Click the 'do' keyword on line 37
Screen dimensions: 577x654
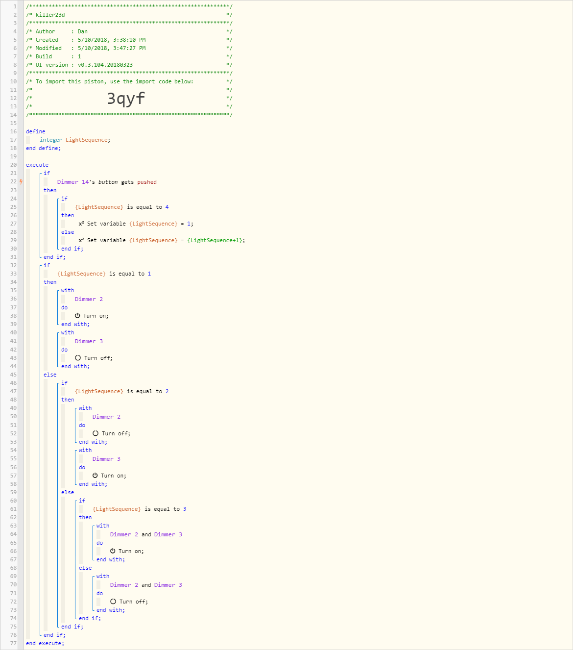coord(64,307)
